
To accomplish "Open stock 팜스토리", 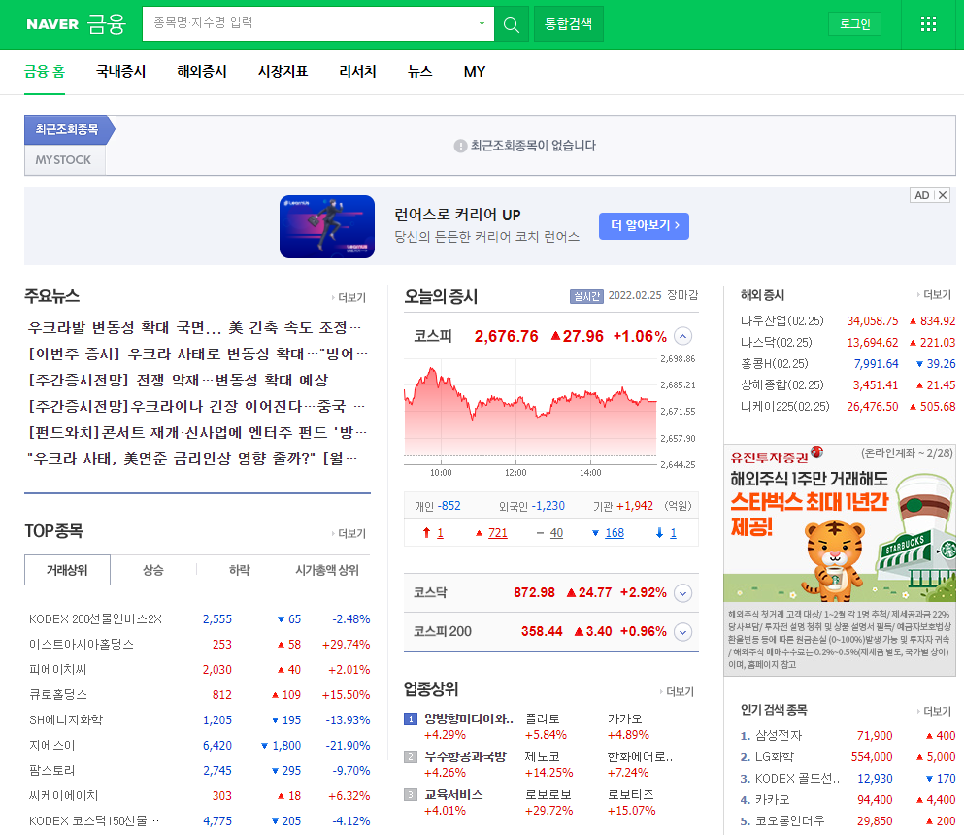I will (51, 771).
